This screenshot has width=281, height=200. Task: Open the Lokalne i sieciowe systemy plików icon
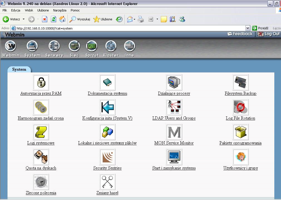107,132
